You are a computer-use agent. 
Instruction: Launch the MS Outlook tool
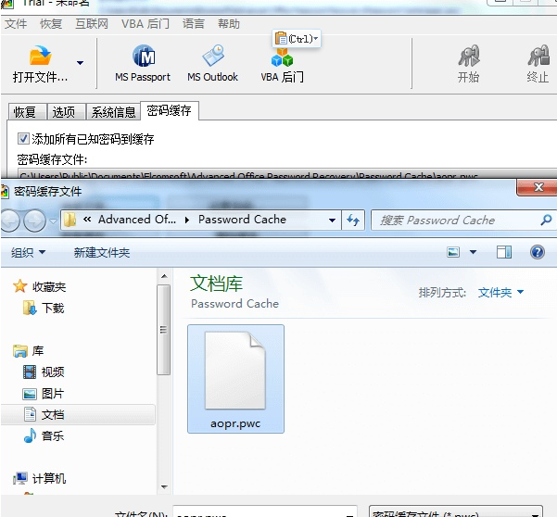coord(212,63)
